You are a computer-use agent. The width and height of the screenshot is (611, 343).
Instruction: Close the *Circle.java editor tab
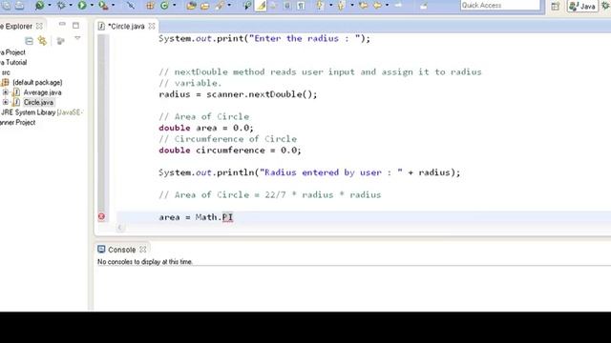click(152, 26)
